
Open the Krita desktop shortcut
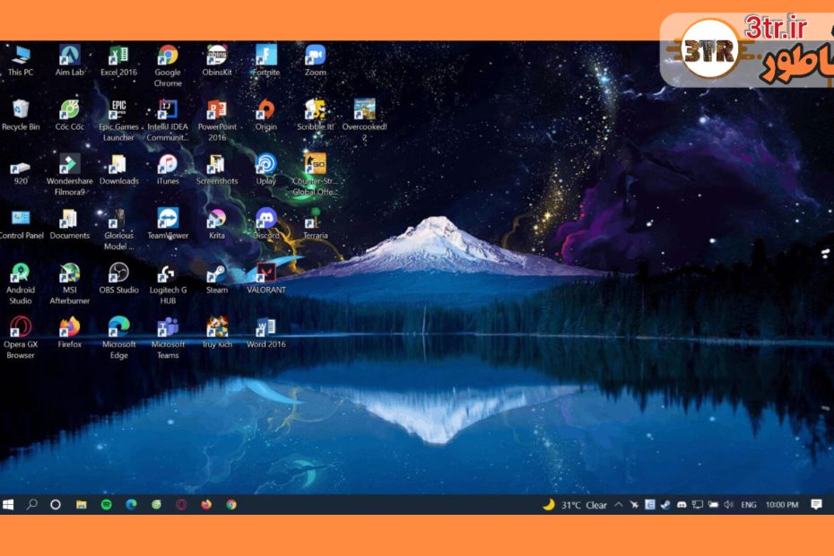tap(217, 219)
